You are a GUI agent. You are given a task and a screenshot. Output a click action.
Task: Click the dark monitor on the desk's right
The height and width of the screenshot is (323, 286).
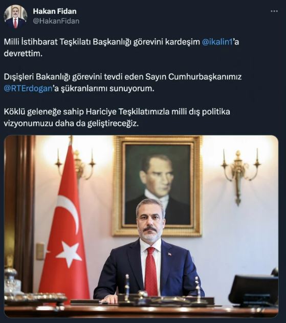pos(254,289)
